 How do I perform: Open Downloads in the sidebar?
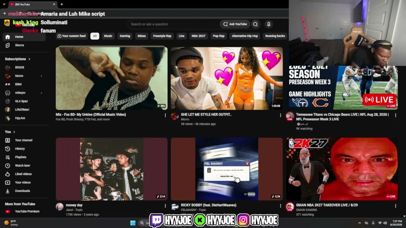pos(24,191)
